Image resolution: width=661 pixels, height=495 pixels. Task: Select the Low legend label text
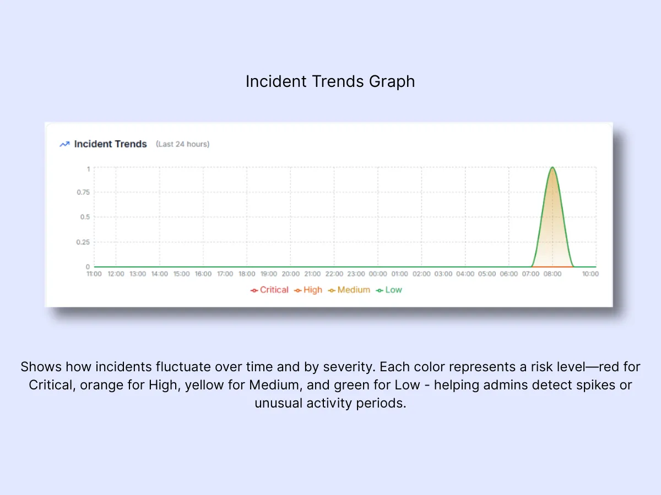[x=393, y=290]
